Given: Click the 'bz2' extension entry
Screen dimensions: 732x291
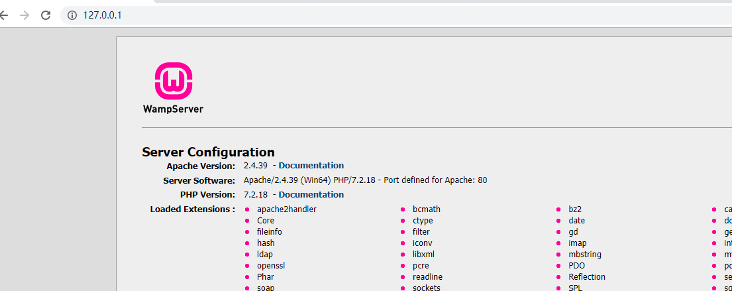Looking at the screenshot, I should pos(575,209).
